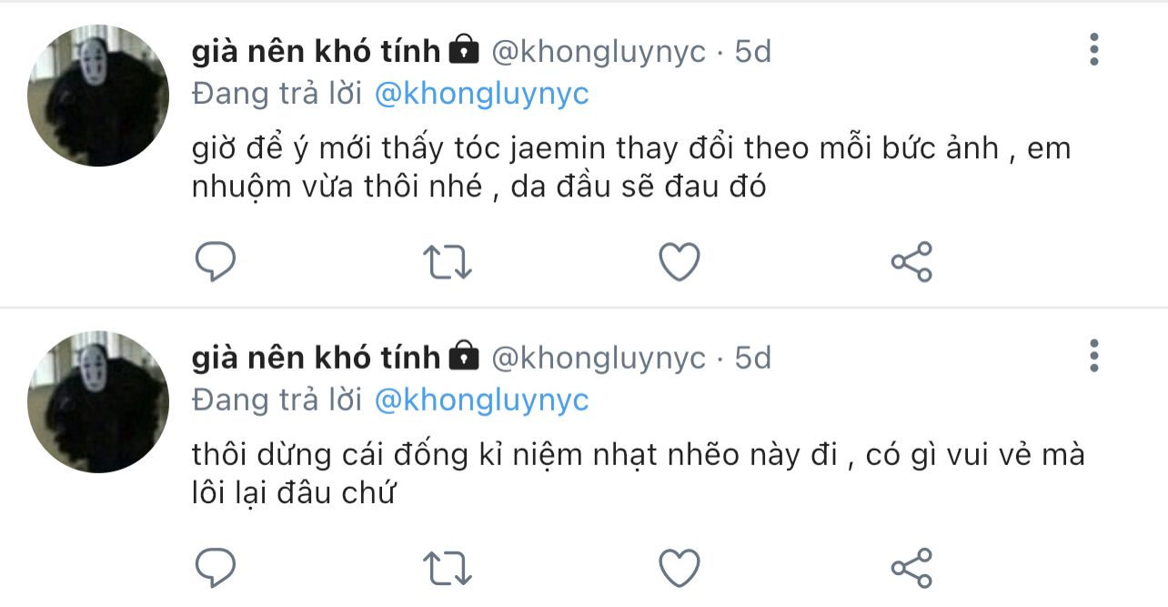This screenshot has height=607, width=1168.
Task: Share the tweet about kỉ niệm nhạt nhẽo
Action: pos(911,569)
